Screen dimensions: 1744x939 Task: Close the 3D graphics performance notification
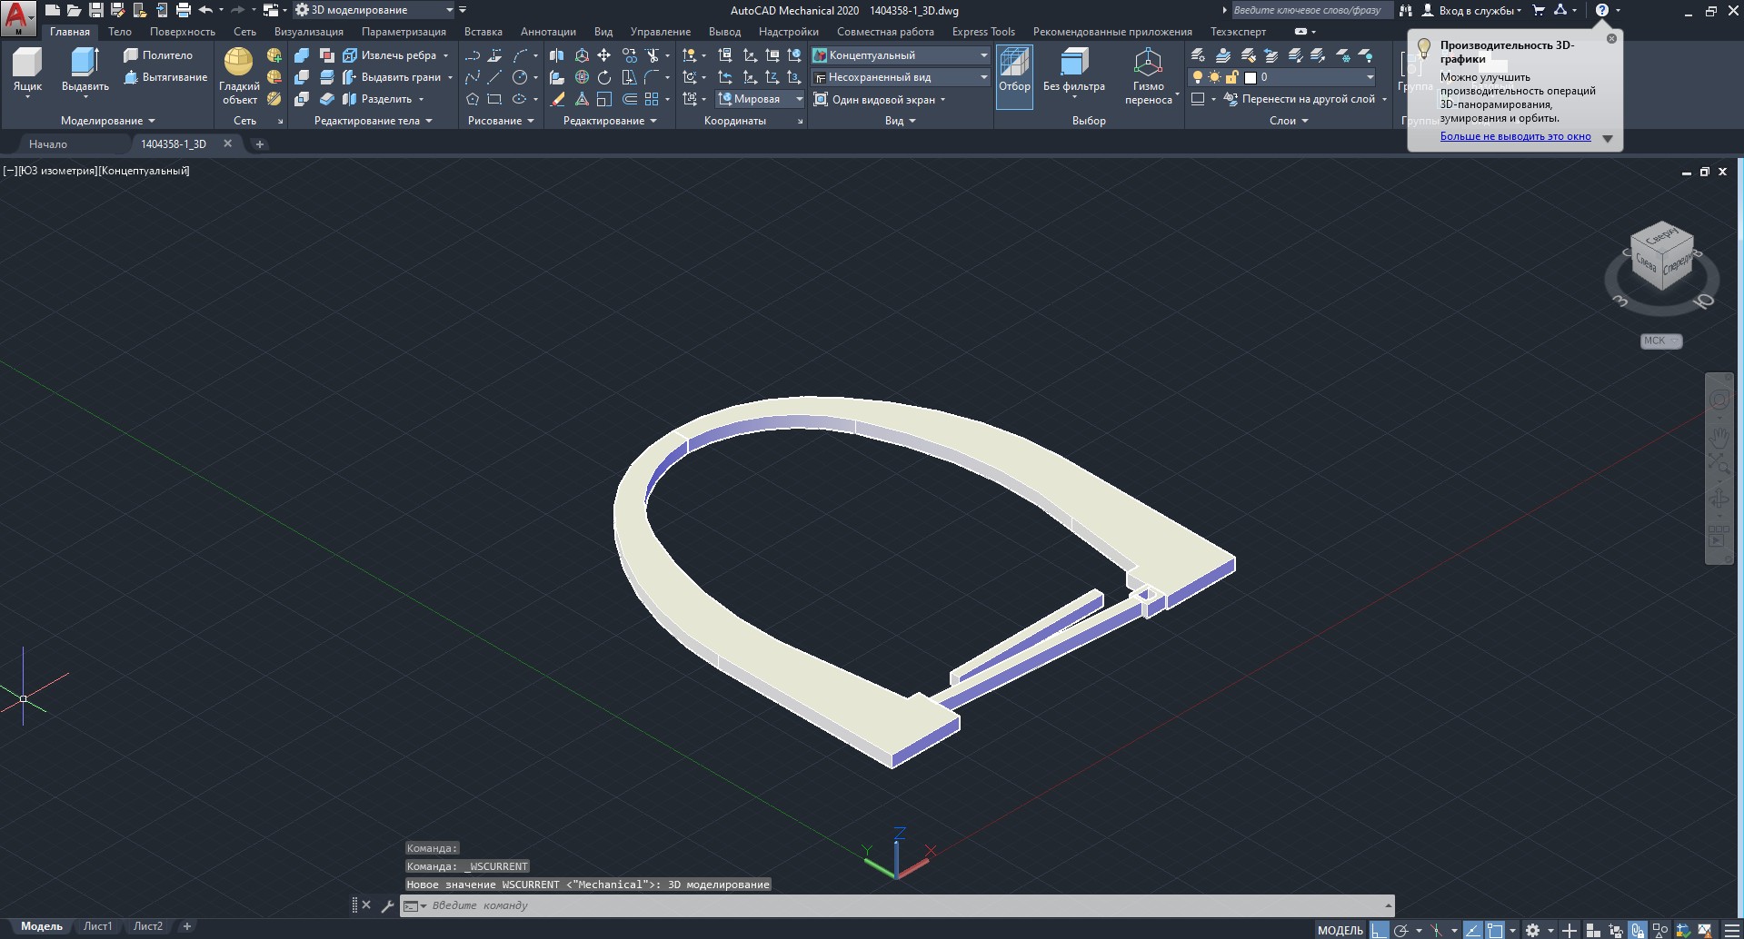tap(1611, 38)
